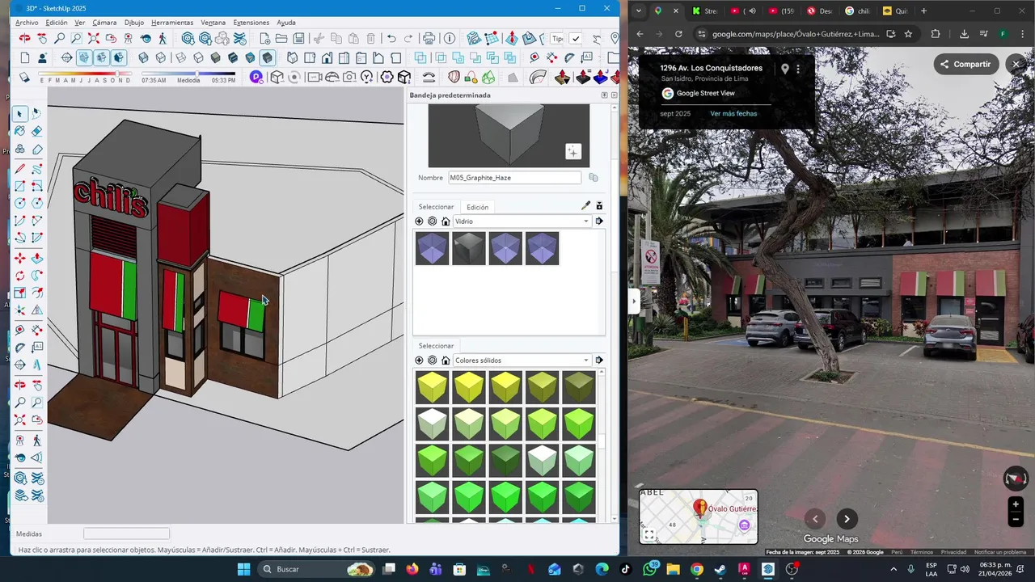The height and width of the screenshot is (582, 1035).
Task: Pick the Eraser tool in left toolbar
Action: point(37,131)
